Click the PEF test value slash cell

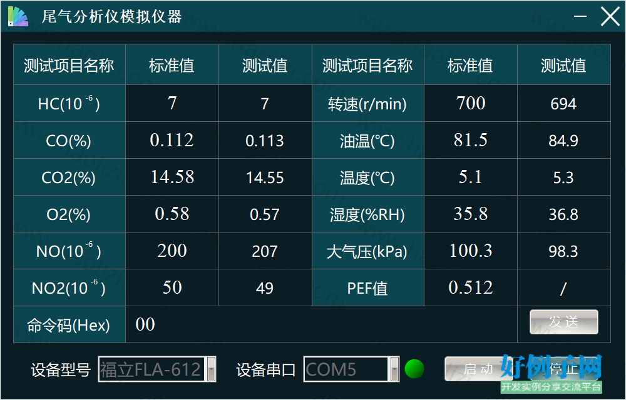(x=564, y=287)
